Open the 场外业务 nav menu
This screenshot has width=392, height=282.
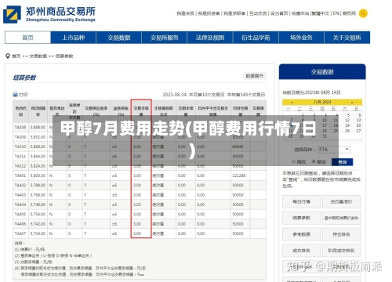pos(301,38)
